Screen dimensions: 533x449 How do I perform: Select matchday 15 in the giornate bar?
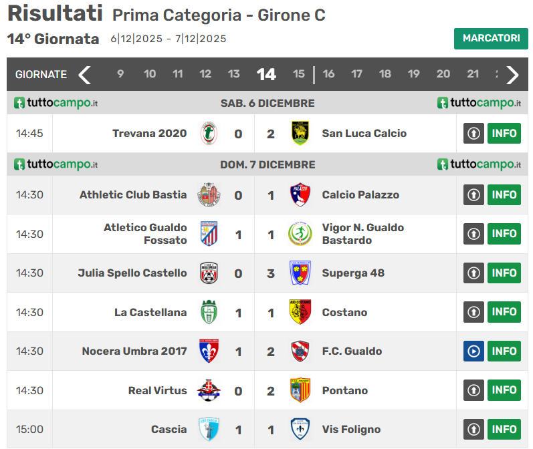298,74
